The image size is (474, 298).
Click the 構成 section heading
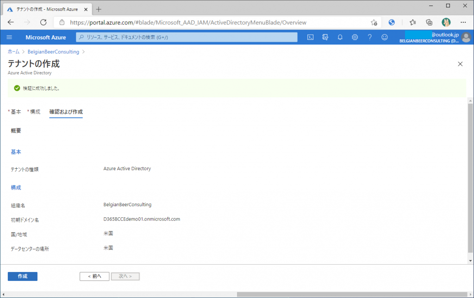[x=16, y=188]
